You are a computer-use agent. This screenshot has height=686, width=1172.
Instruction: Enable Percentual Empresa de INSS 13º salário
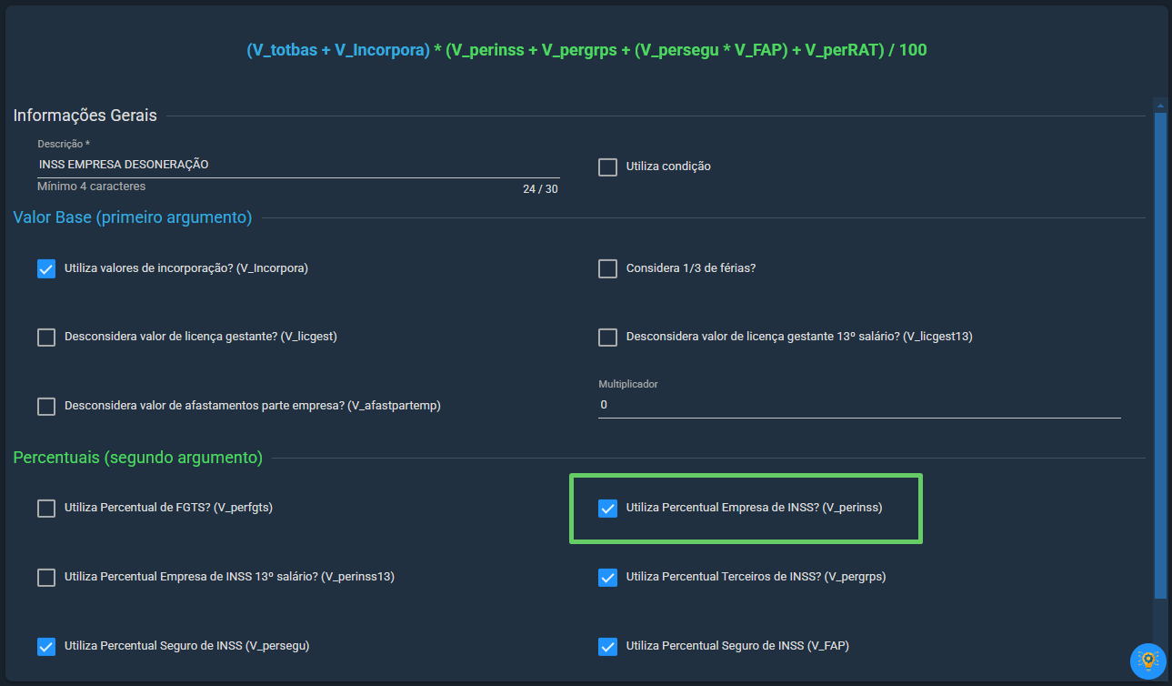pyautogui.click(x=46, y=578)
